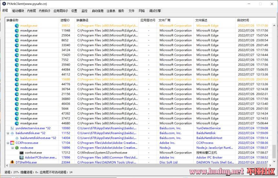This screenshot has width=278, height=178.
Task: Click the Adobe IPC Broker description
Action: (x=209, y=157)
